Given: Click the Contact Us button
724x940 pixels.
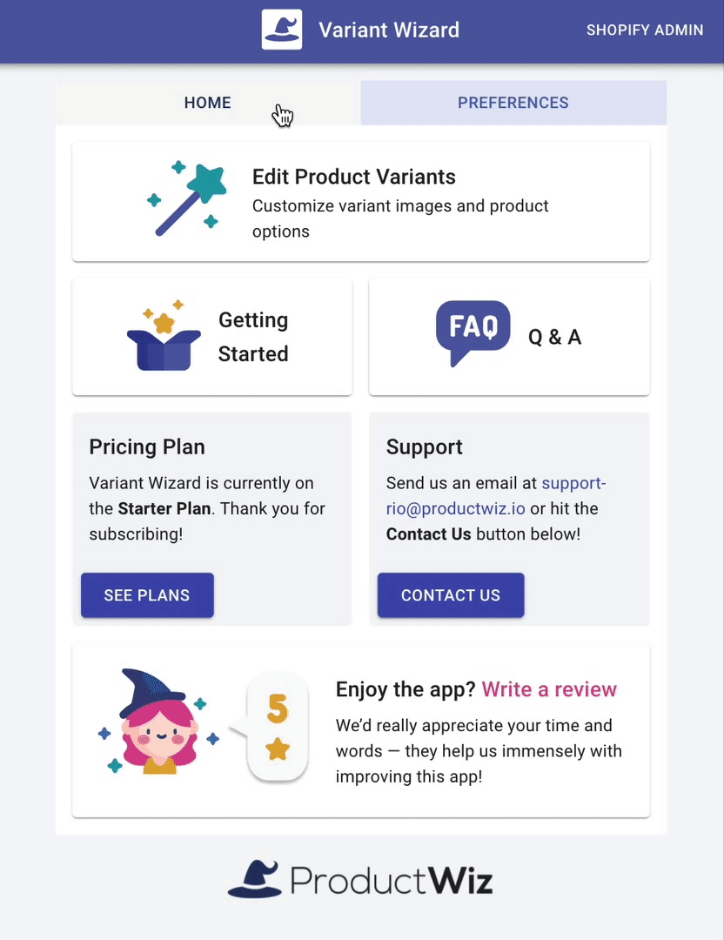Looking at the screenshot, I should pyautogui.click(x=451, y=594).
